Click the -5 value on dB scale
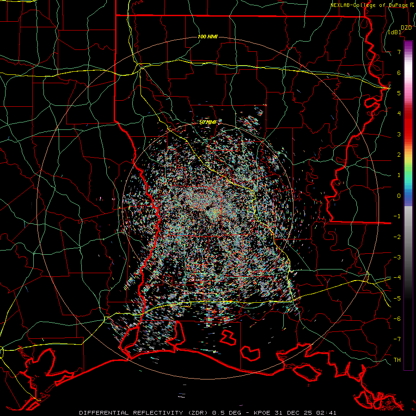The width and height of the screenshot is (416, 416). click(x=397, y=298)
